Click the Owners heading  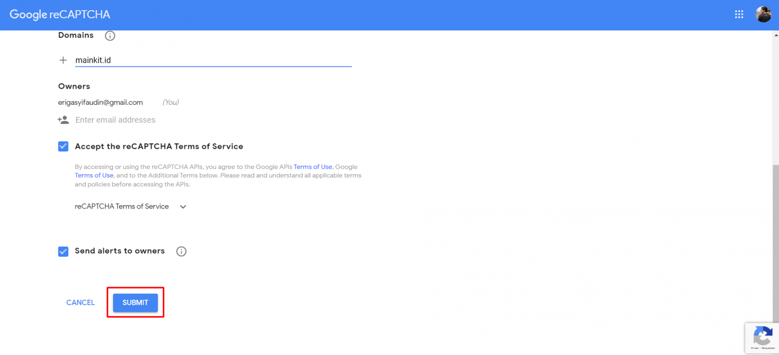point(74,86)
